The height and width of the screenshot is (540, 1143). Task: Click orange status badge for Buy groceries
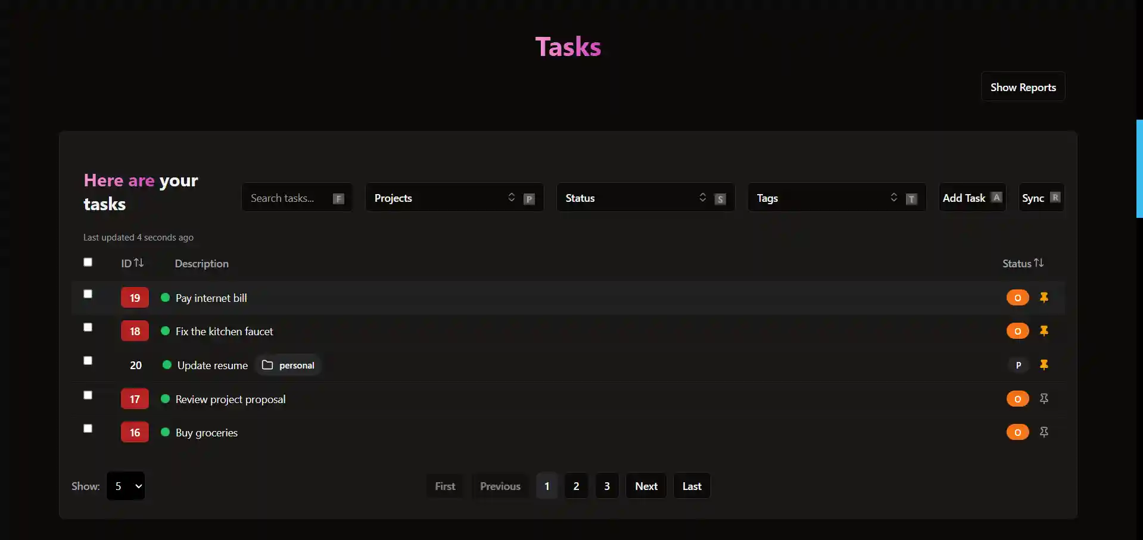click(x=1017, y=432)
